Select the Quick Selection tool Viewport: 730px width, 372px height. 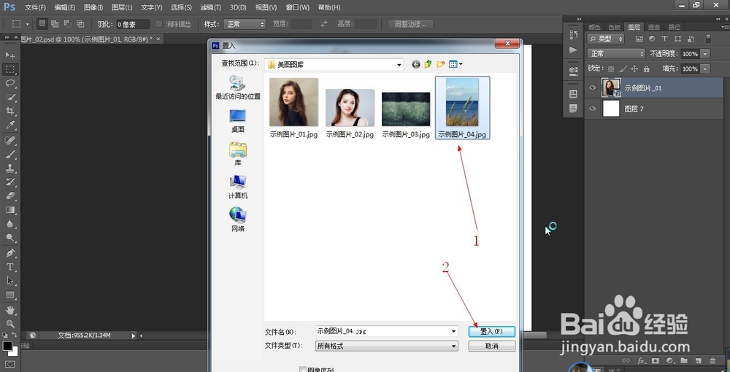point(9,97)
